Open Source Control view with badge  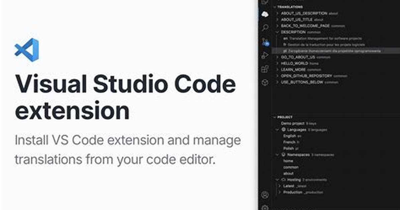(x=265, y=42)
